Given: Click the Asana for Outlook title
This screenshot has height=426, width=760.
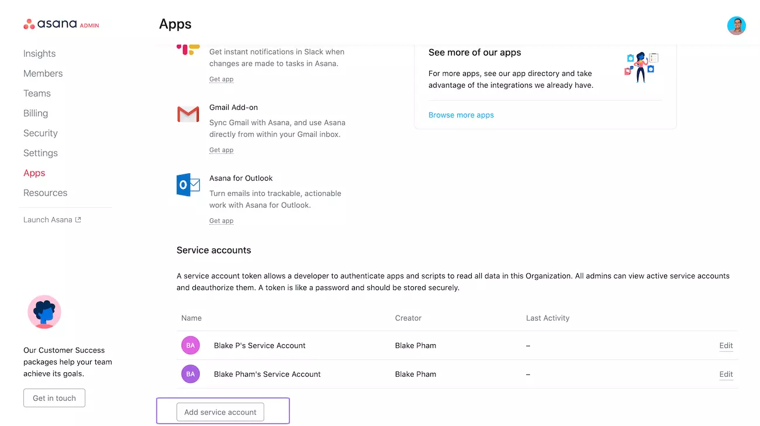Looking at the screenshot, I should pos(241,178).
